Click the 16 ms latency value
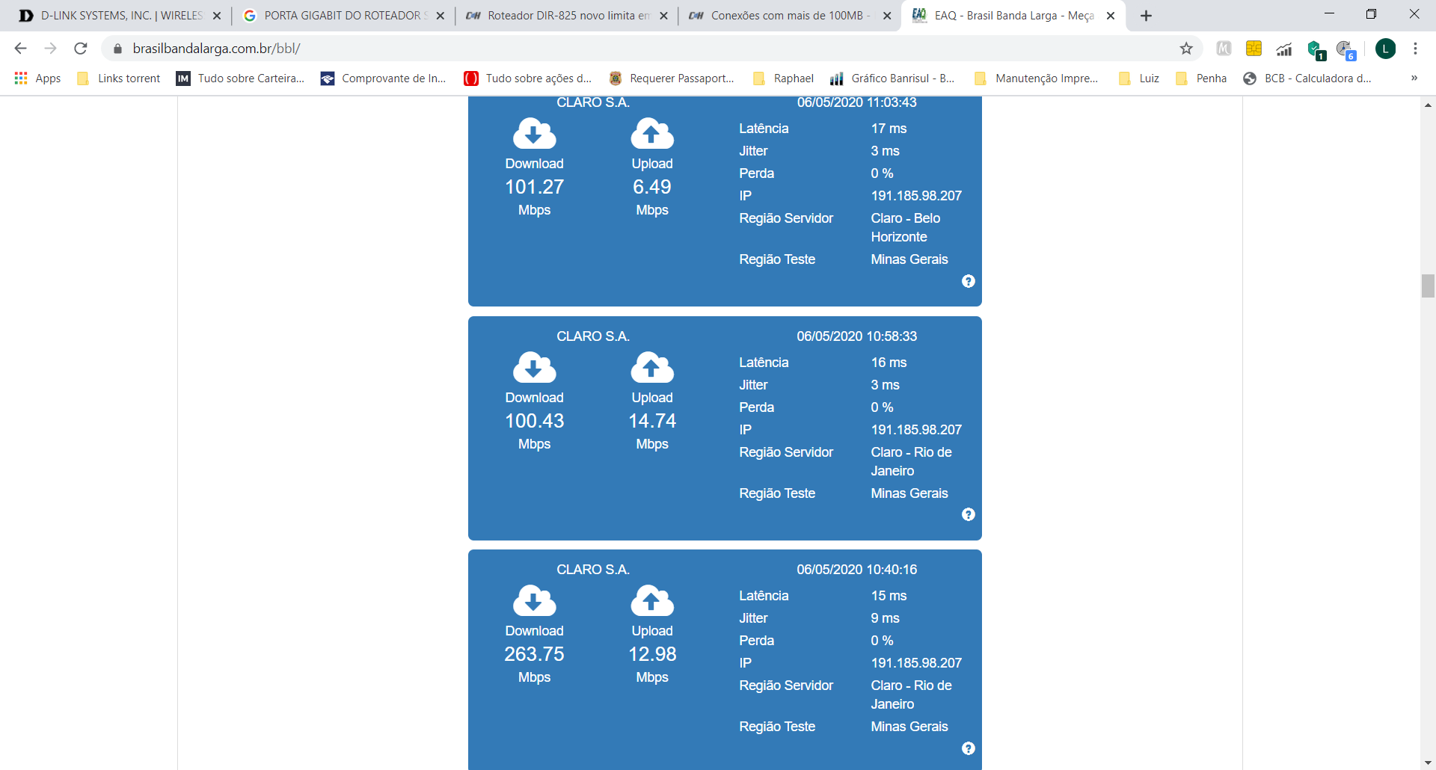The image size is (1436, 770). click(x=889, y=363)
